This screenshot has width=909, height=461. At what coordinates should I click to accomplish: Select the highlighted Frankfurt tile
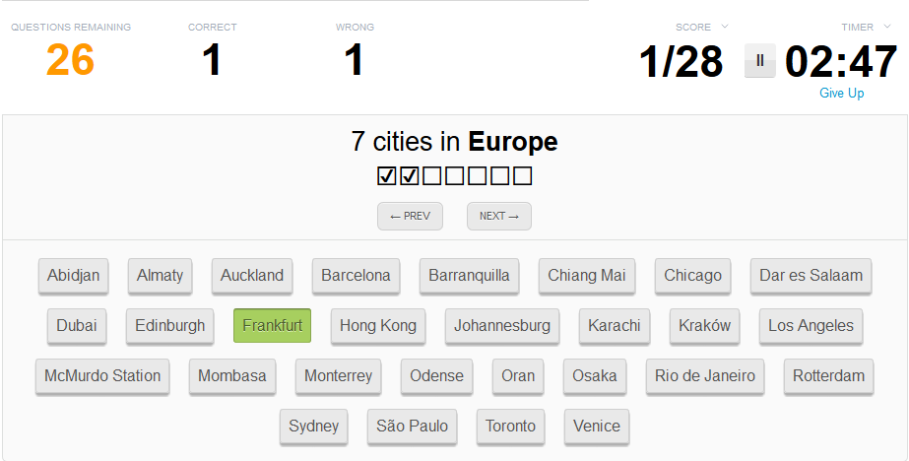pyautogui.click(x=273, y=325)
